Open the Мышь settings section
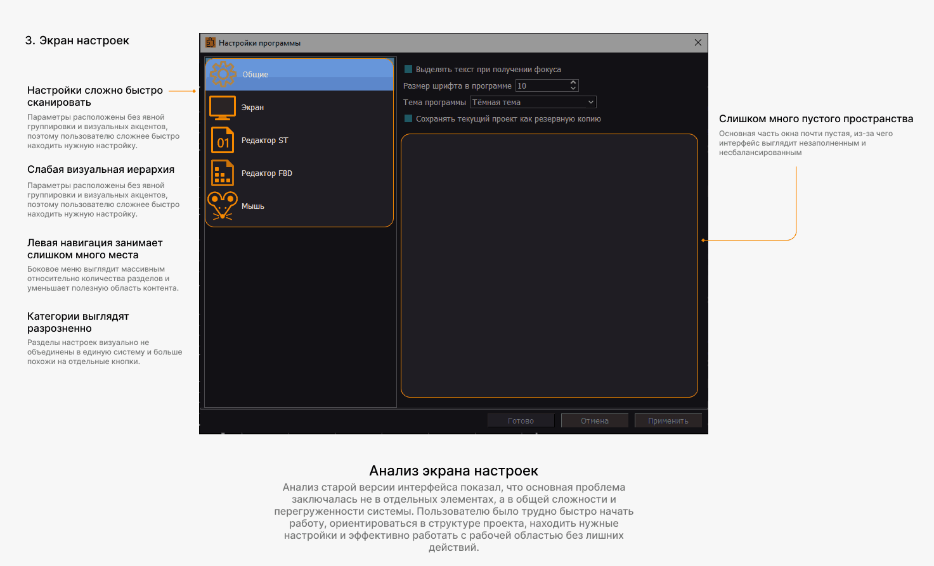 [x=299, y=206]
